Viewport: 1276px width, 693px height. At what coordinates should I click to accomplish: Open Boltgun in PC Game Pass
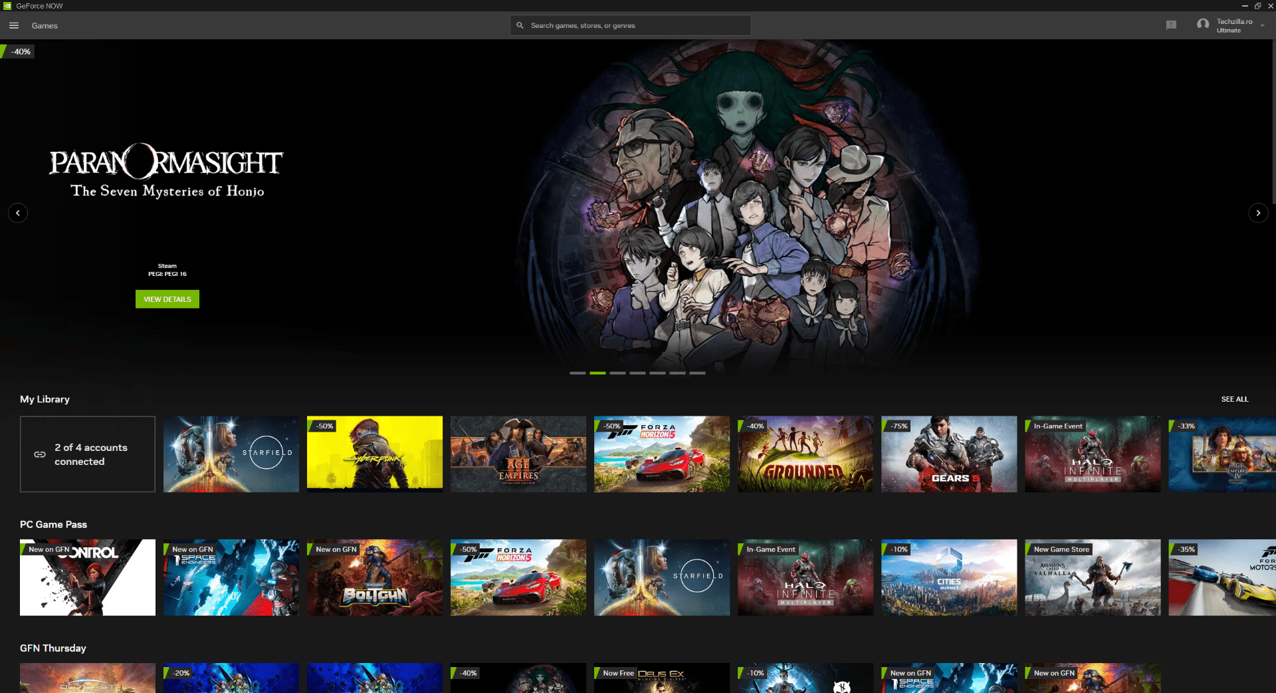(375, 577)
